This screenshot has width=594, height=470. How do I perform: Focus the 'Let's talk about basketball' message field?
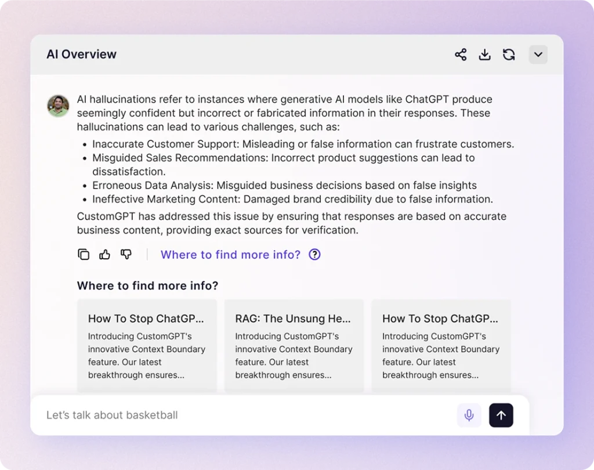point(246,415)
